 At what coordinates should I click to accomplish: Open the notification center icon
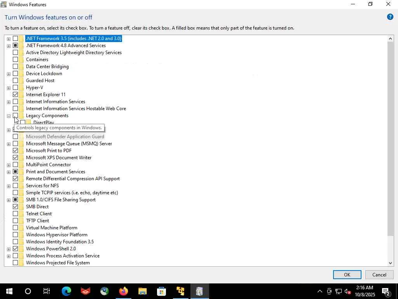(x=386, y=291)
